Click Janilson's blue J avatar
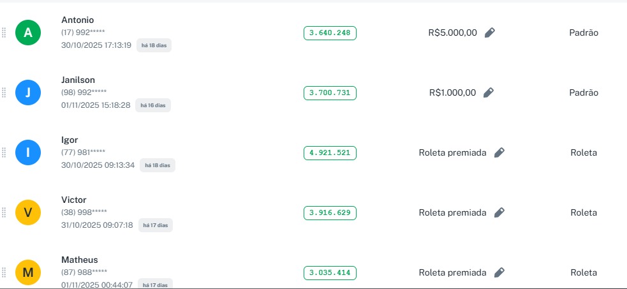The image size is (627, 289). pos(27,93)
